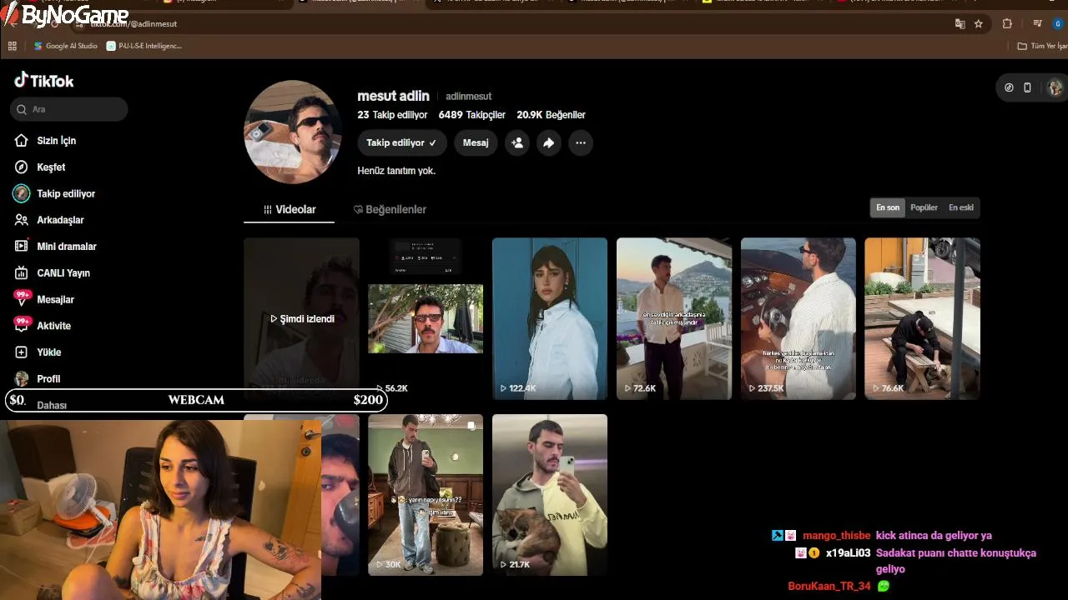Open the CANLI Yayın sidebar link
The image size is (1068, 600).
(x=63, y=273)
